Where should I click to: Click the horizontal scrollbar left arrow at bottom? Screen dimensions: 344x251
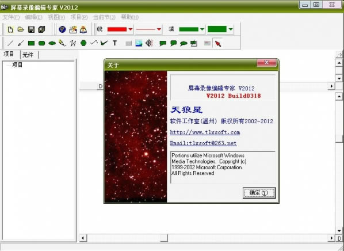[x=83, y=238]
